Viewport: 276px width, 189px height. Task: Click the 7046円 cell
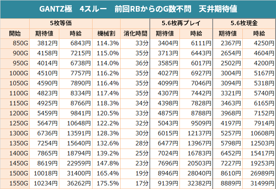click(x=196, y=83)
